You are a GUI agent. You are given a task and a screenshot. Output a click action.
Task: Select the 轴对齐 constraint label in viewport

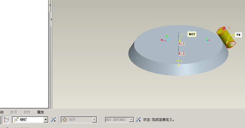(x=192, y=34)
